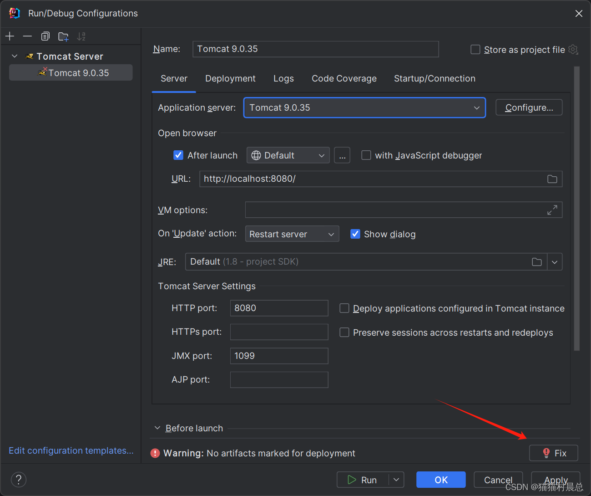Expand the VM options field
Image resolution: width=591 pixels, height=496 pixels.
point(552,210)
